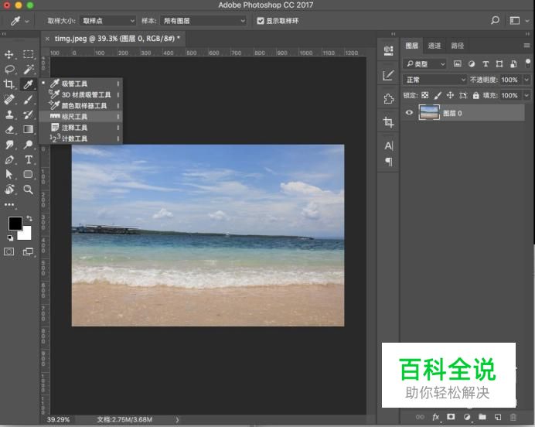The height and width of the screenshot is (427, 535).
Task: Choose 标尺工具 from the flyout menu
Action: tap(75, 117)
